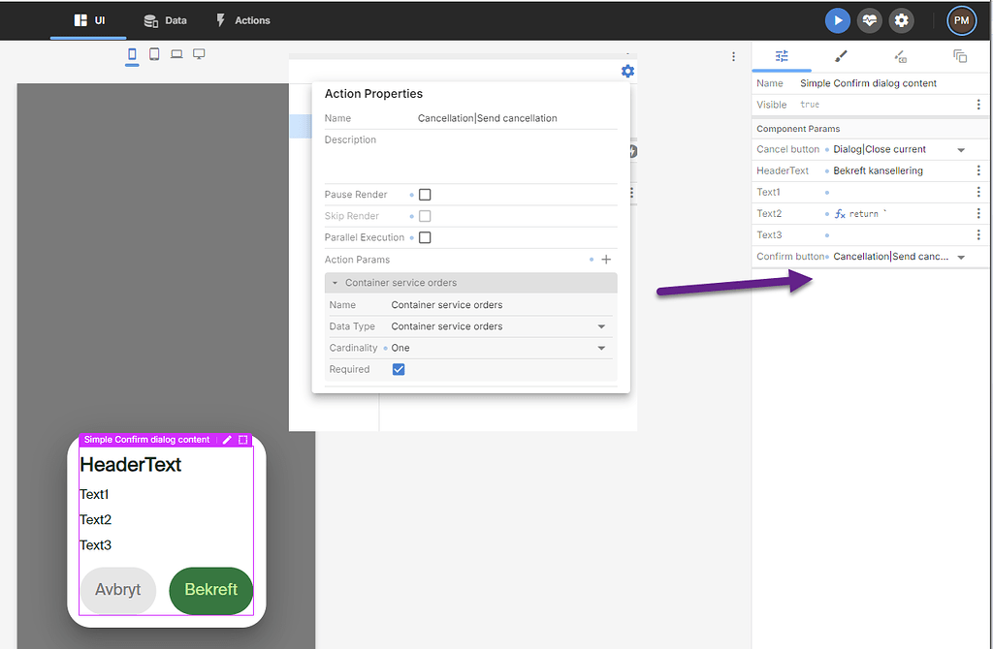
Task: Open the style brush tab
Action: pos(841,56)
